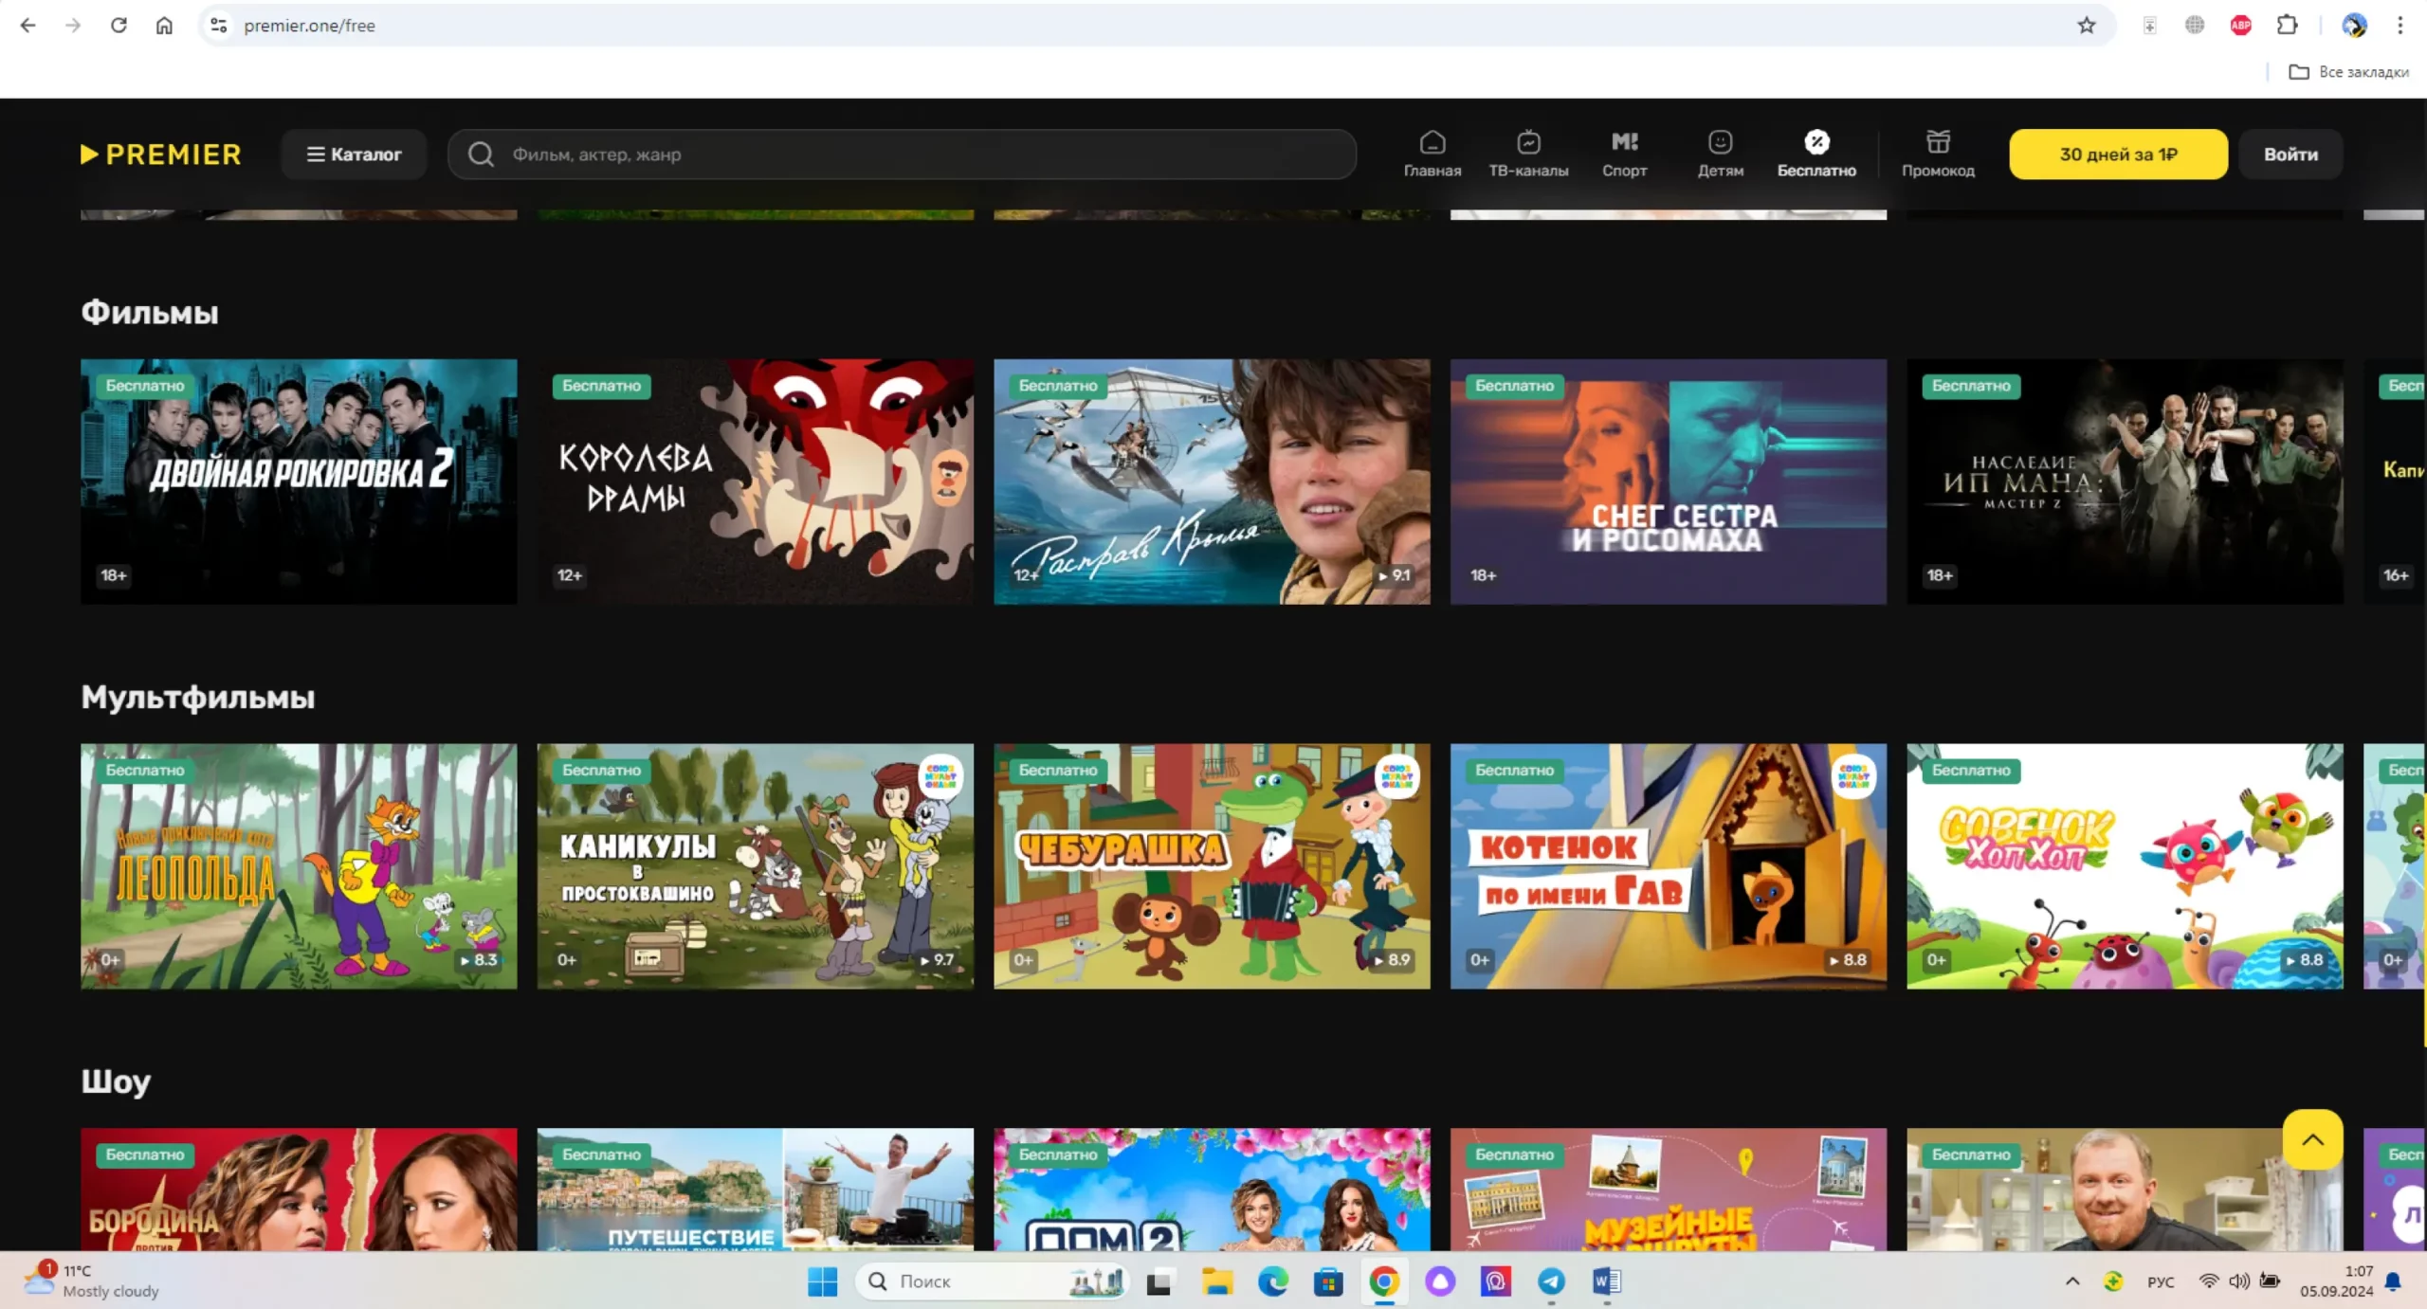Image resolution: width=2427 pixels, height=1309 pixels.
Task: Open Telegram from the taskbar
Action: click(1551, 1282)
